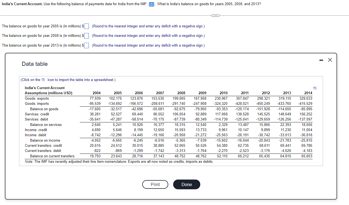Click the 'Balance on services' row label
The image size is (349, 205).
[46, 125]
